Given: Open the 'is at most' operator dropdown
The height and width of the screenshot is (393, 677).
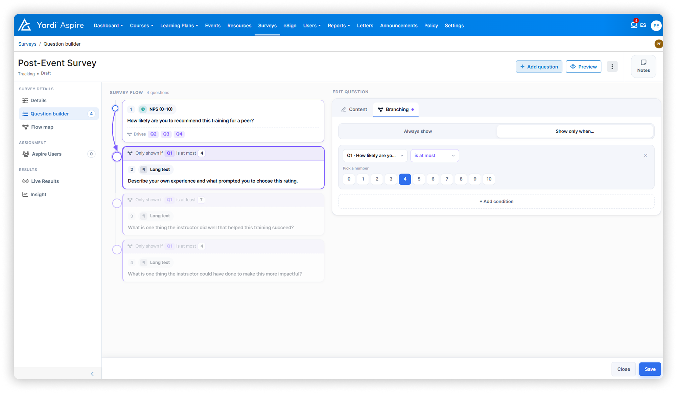Looking at the screenshot, I should coord(435,156).
